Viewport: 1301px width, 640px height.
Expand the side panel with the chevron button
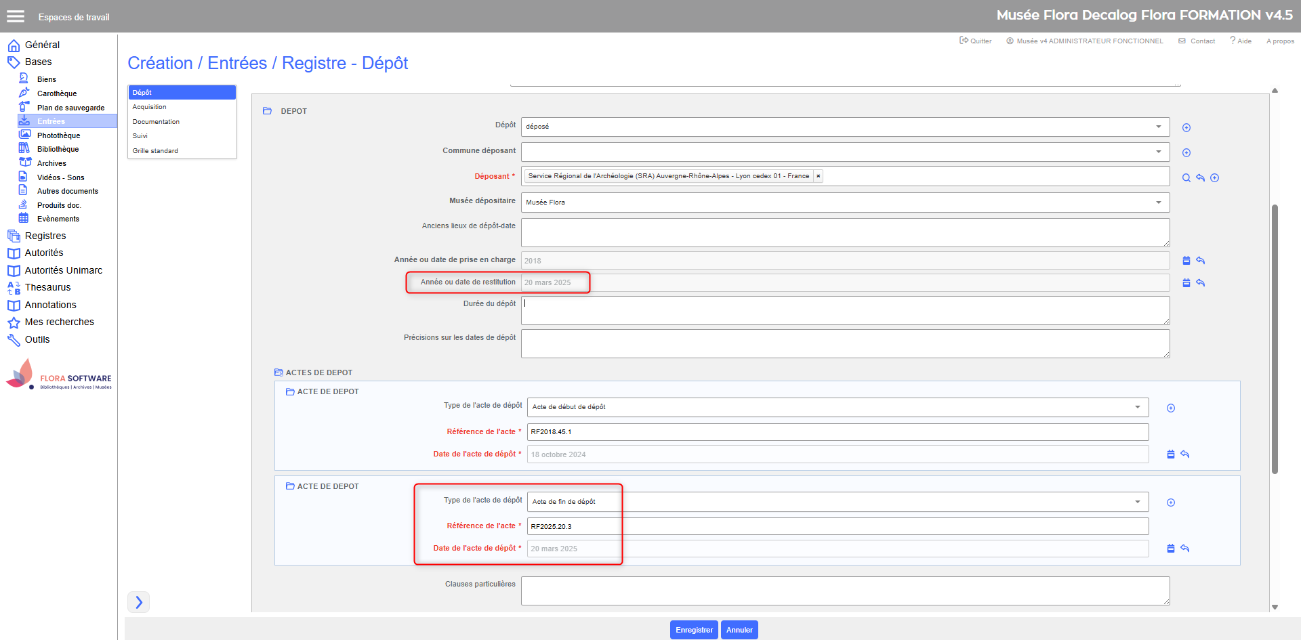(139, 602)
